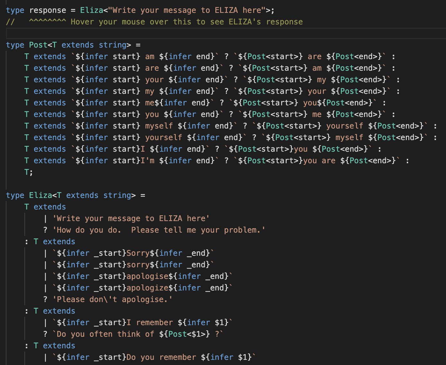Place cursor on the highlighted empty line below the comment
The height and width of the screenshot is (365, 446).
coord(226,33)
